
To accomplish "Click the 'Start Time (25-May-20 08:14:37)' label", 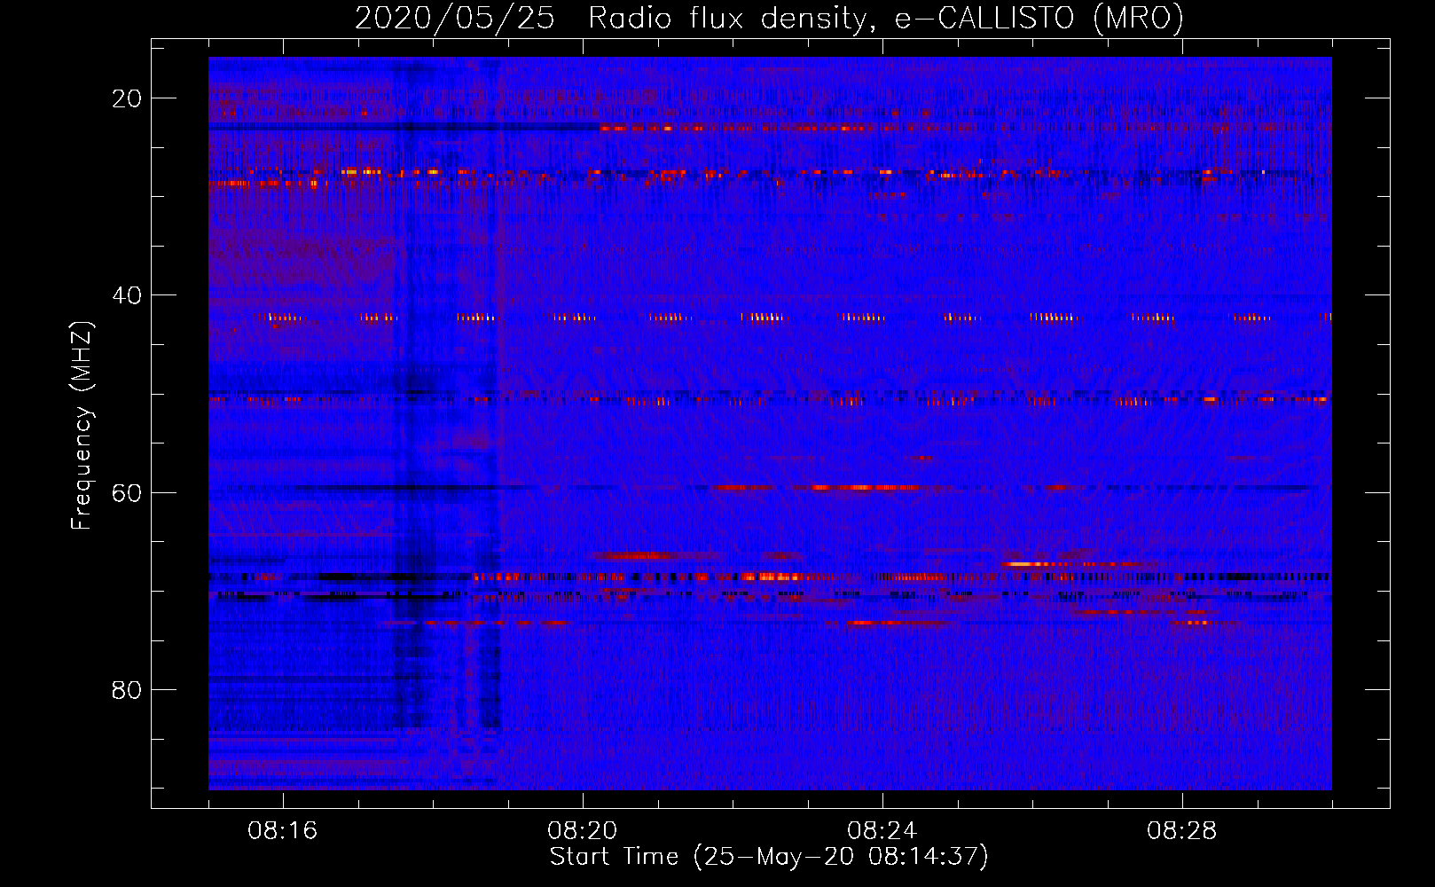I will 769,857.
